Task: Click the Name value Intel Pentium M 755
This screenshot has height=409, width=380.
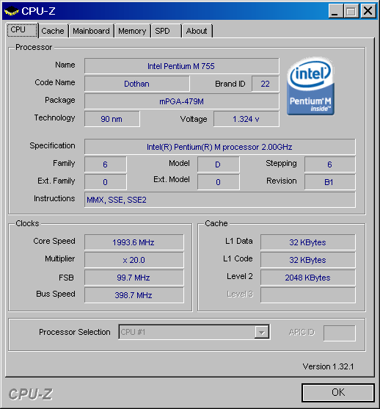Action: point(181,66)
